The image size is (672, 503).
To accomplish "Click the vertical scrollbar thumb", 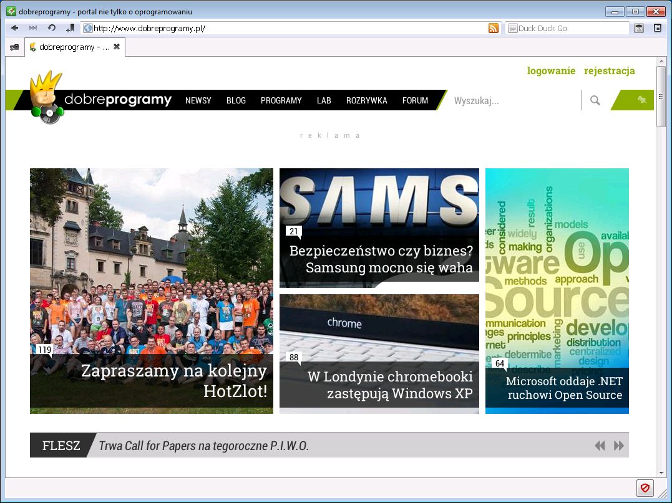I will point(661,97).
